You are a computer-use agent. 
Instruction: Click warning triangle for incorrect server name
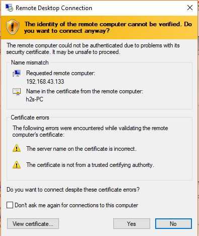17,148
